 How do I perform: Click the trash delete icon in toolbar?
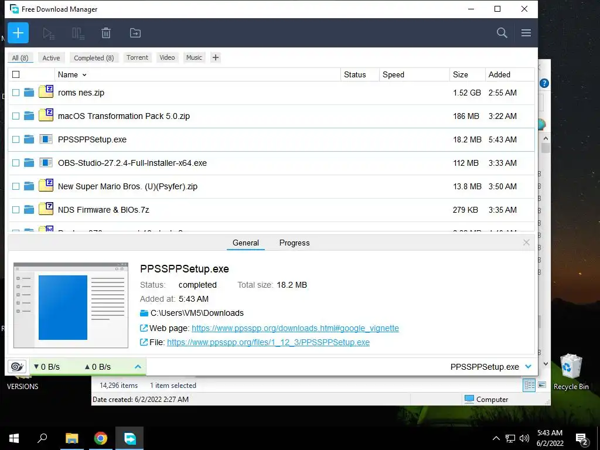(x=106, y=33)
